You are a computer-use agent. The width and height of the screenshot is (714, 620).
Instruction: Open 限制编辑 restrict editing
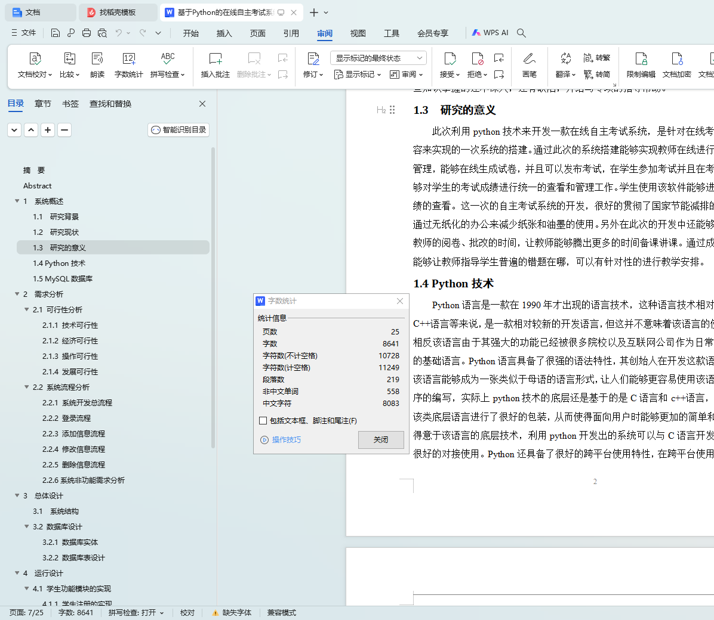pyautogui.click(x=641, y=65)
